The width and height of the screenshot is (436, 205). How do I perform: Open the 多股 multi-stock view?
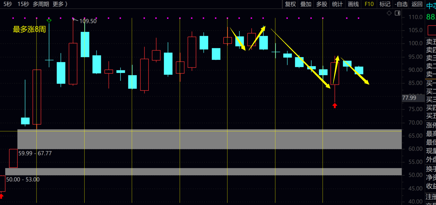[x=322, y=4]
